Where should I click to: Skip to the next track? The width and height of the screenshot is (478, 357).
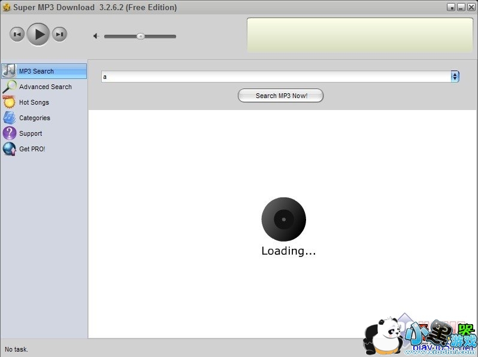pyautogui.click(x=59, y=35)
